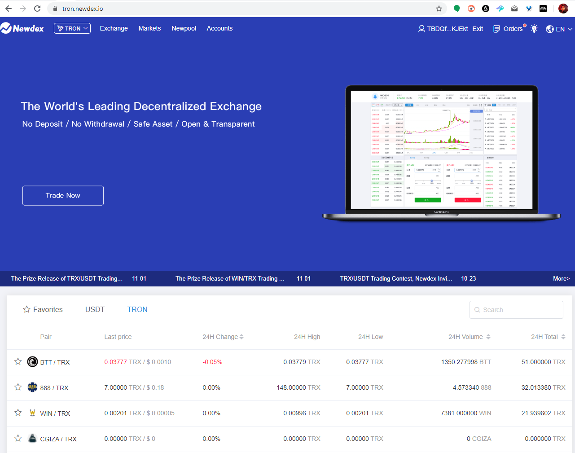575x453 pixels.
Task: Switch to the USDT tab
Action: [x=95, y=309]
